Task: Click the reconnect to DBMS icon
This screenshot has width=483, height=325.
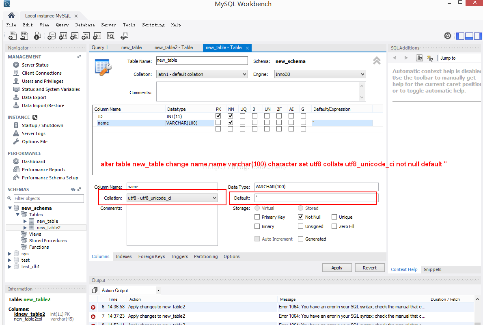Action: (x=124, y=36)
